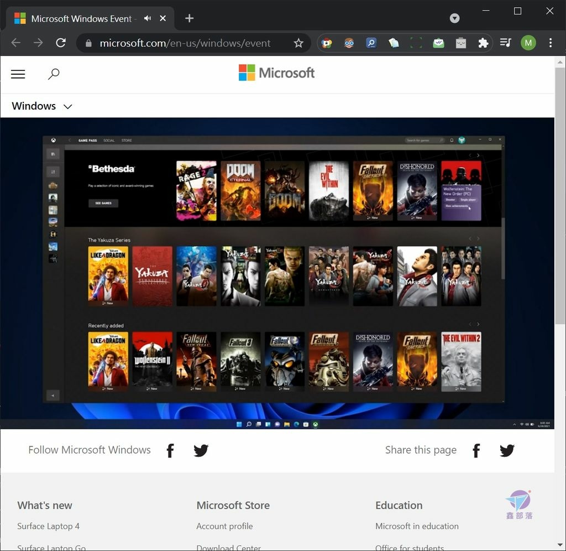The width and height of the screenshot is (566, 551).
Task: Close the Microsoft Windows Event tab
Action: (163, 18)
